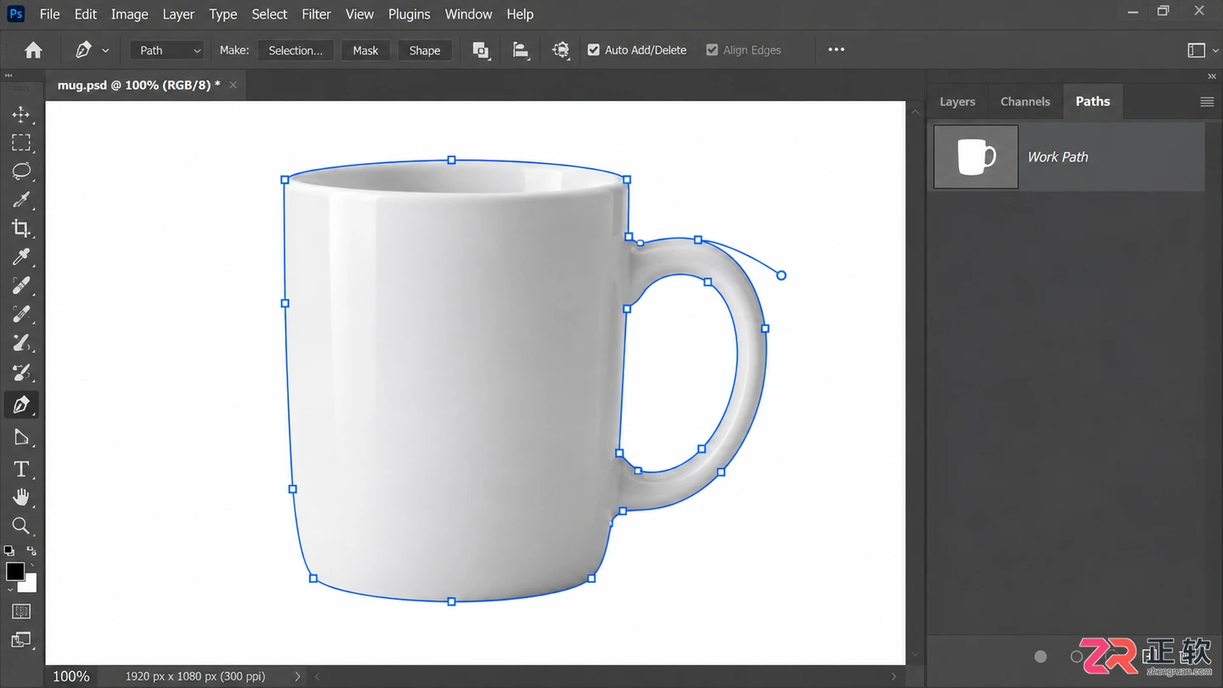This screenshot has height=688, width=1223.
Task: Select the Crop tool
Action: 21,228
